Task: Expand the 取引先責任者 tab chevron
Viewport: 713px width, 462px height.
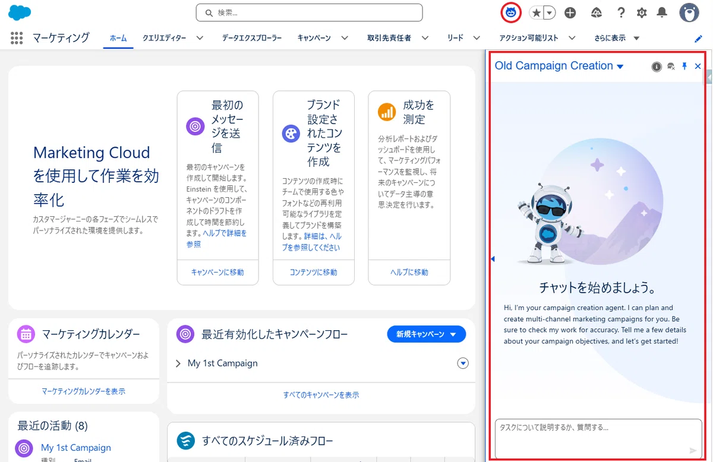Action: tap(425, 38)
